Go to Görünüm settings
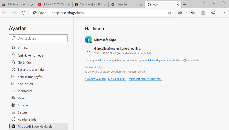 (x=24, y=62)
